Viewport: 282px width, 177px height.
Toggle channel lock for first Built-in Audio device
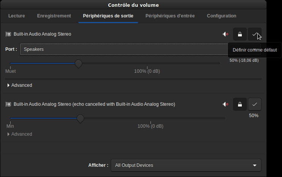point(240,34)
